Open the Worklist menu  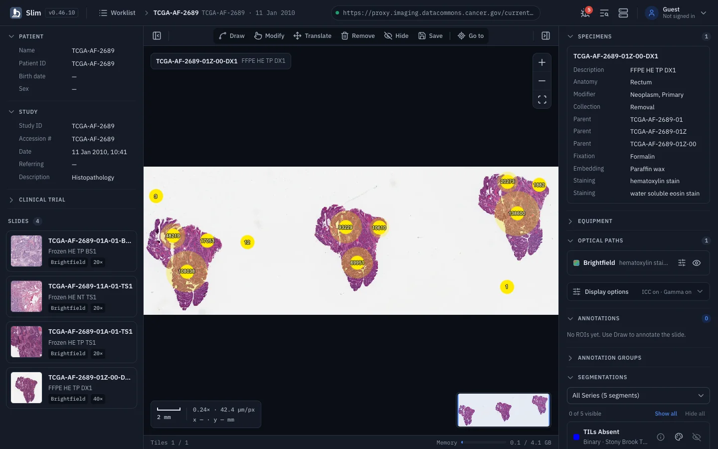pos(117,13)
